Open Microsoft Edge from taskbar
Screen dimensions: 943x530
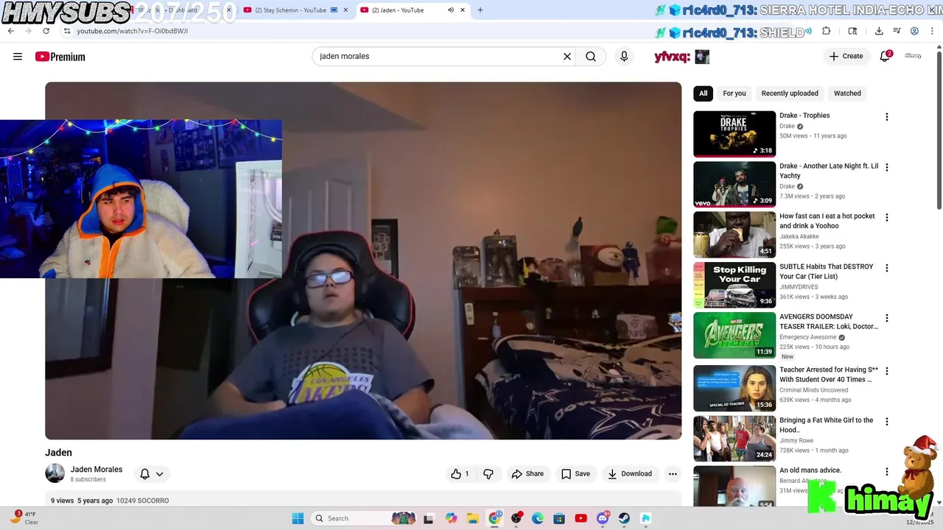[x=538, y=518]
